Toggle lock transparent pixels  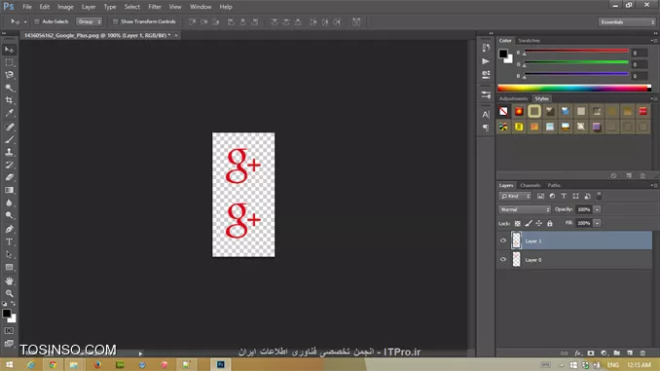click(517, 223)
